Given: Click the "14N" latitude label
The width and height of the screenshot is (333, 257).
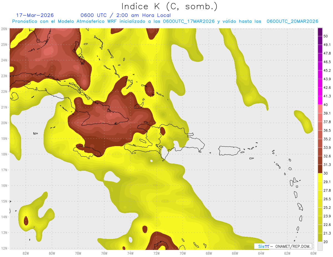Looking at the screenshot, I should 4,217.
